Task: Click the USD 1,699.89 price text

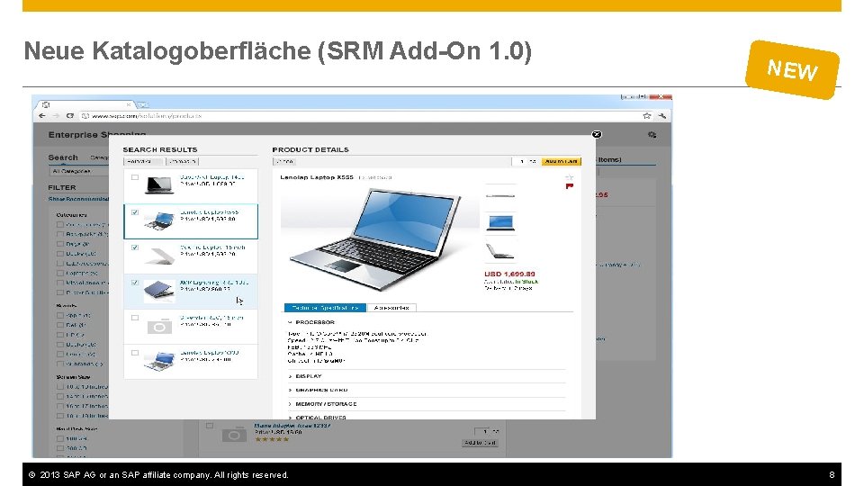Action: pyautogui.click(x=509, y=274)
